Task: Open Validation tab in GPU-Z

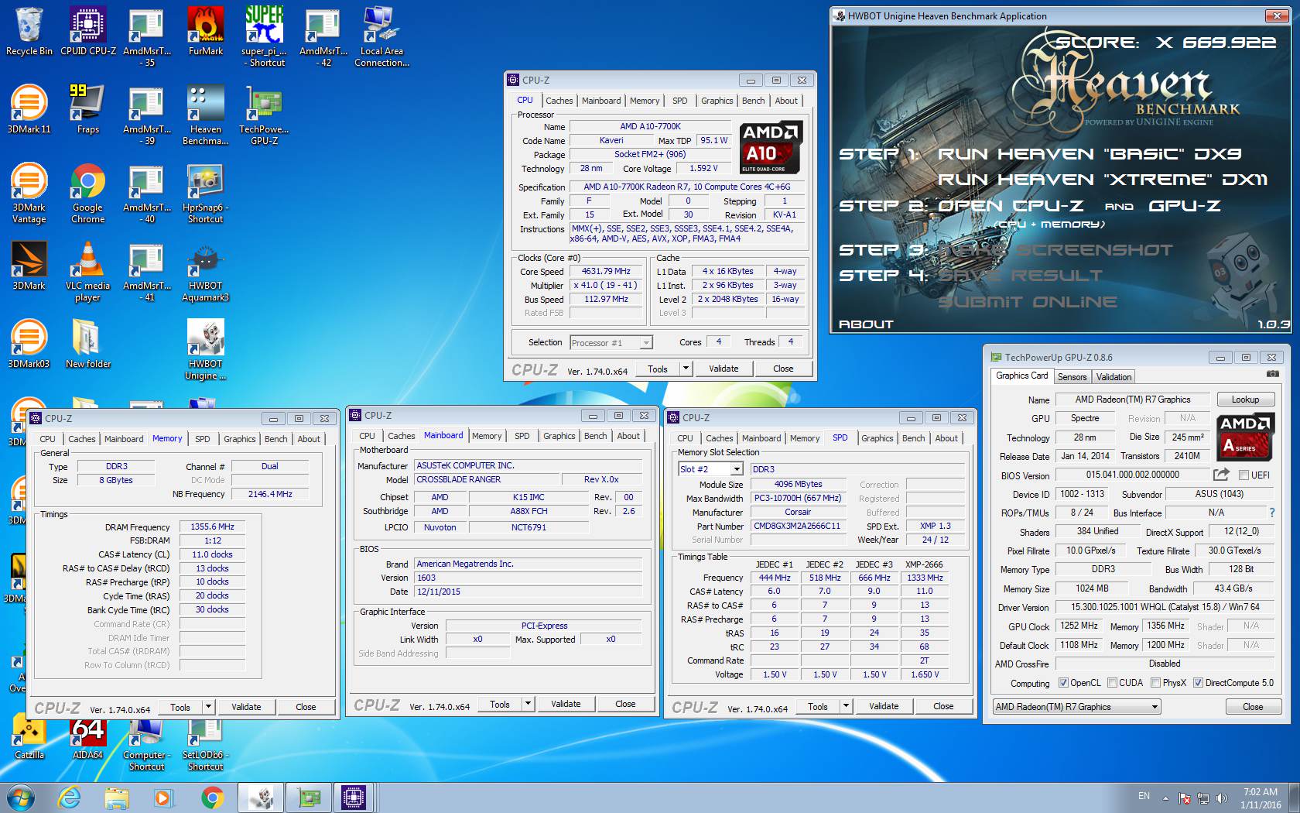Action: tap(1114, 377)
